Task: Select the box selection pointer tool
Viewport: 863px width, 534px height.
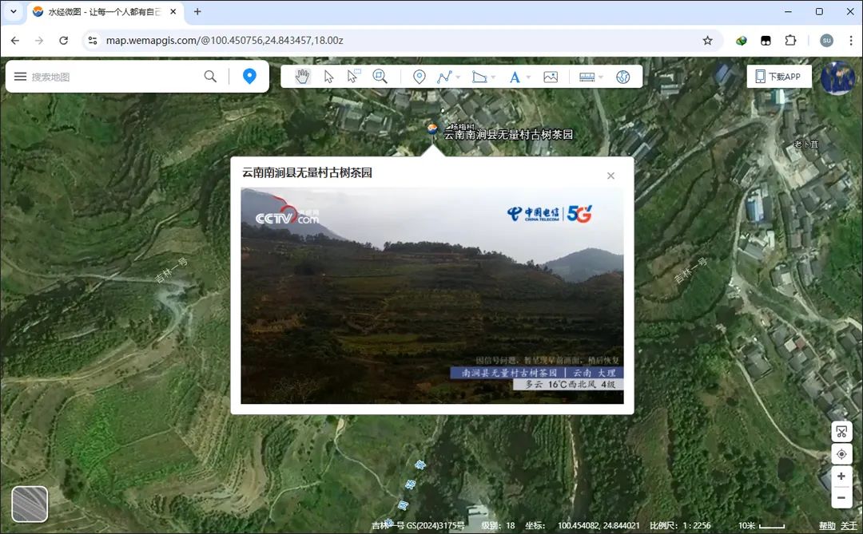Action: coord(353,76)
